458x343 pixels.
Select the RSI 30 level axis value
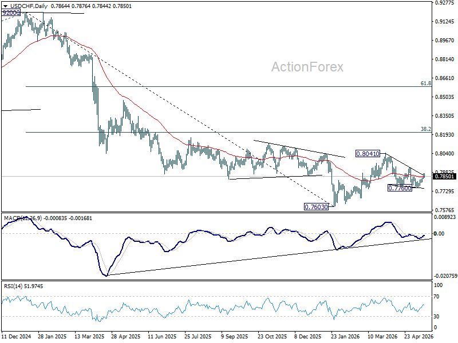(x=436, y=317)
